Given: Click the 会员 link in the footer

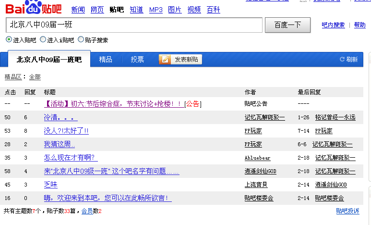Looking at the screenshot, I should tap(87, 211).
